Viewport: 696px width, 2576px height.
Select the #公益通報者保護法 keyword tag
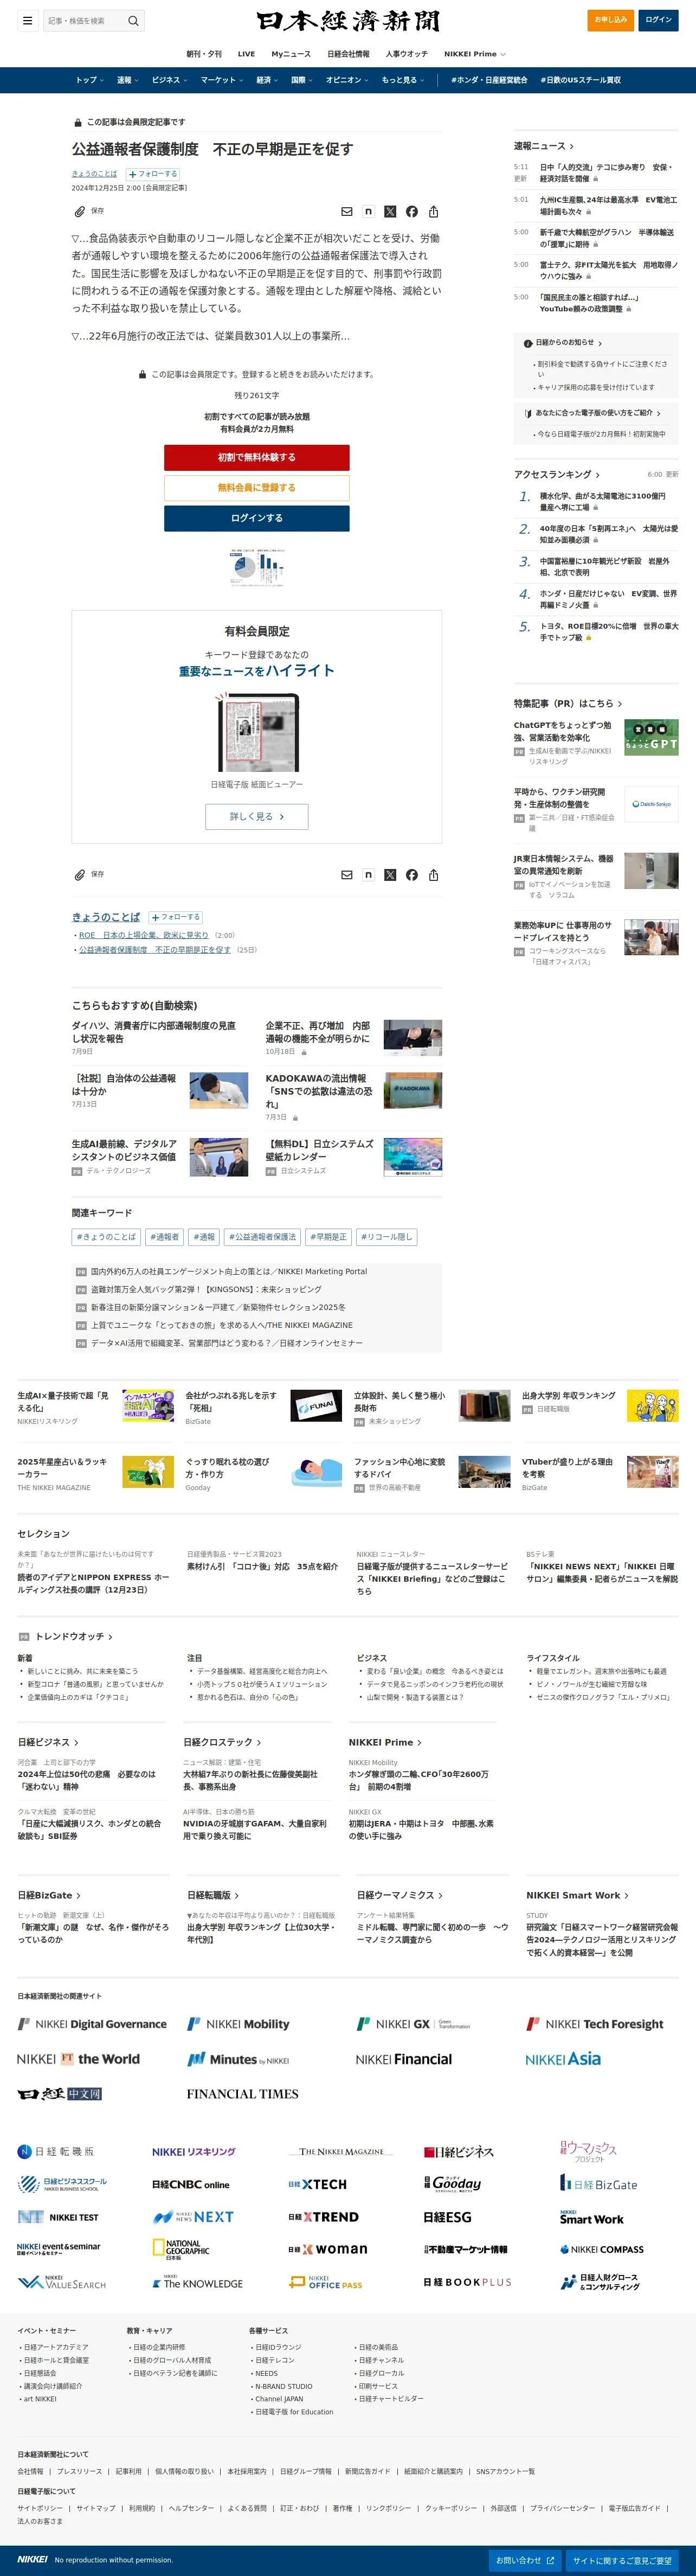coord(262,1237)
